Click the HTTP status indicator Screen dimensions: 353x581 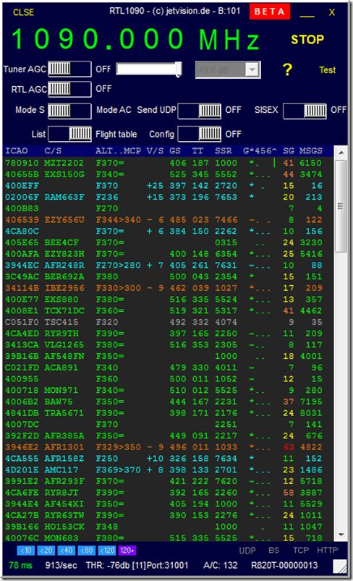328,550
